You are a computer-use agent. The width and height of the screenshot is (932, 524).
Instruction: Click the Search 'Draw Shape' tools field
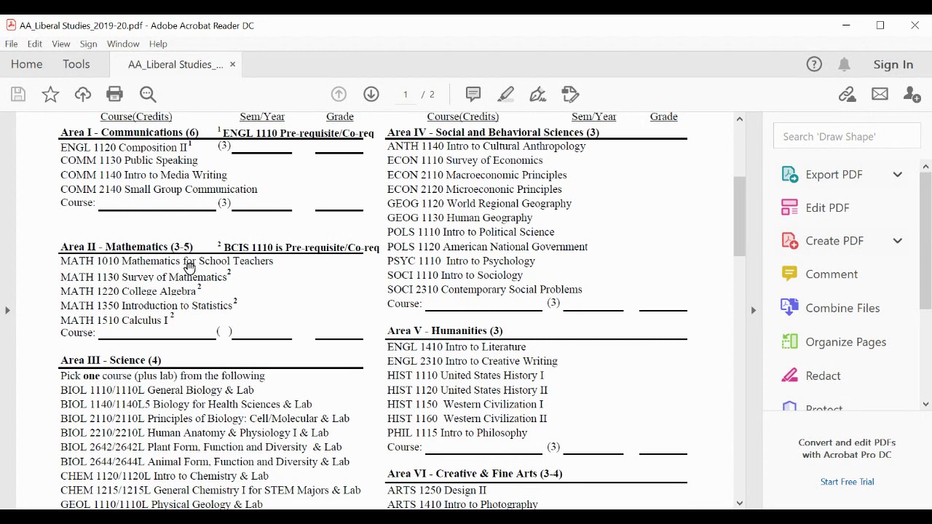pos(847,136)
